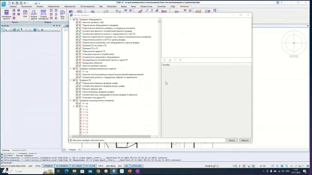Click the save icon in quick access bar
Image resolution: width=312 pixels, height=175 pixels.
(17, 3)
